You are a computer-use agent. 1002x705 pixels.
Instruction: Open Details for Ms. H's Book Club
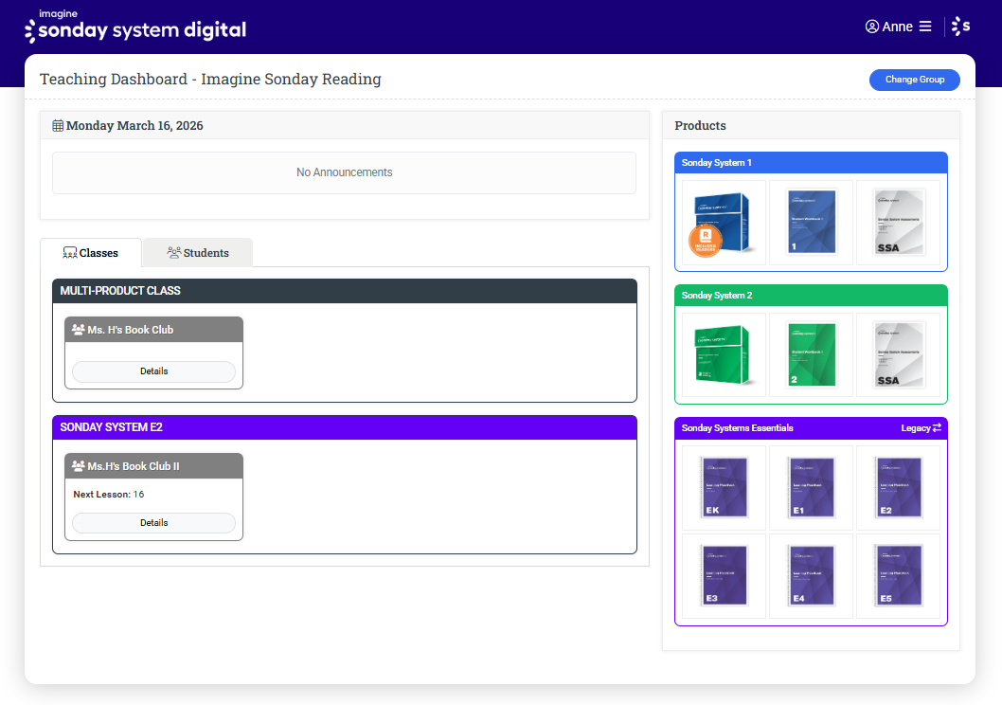tap(153, 371)
